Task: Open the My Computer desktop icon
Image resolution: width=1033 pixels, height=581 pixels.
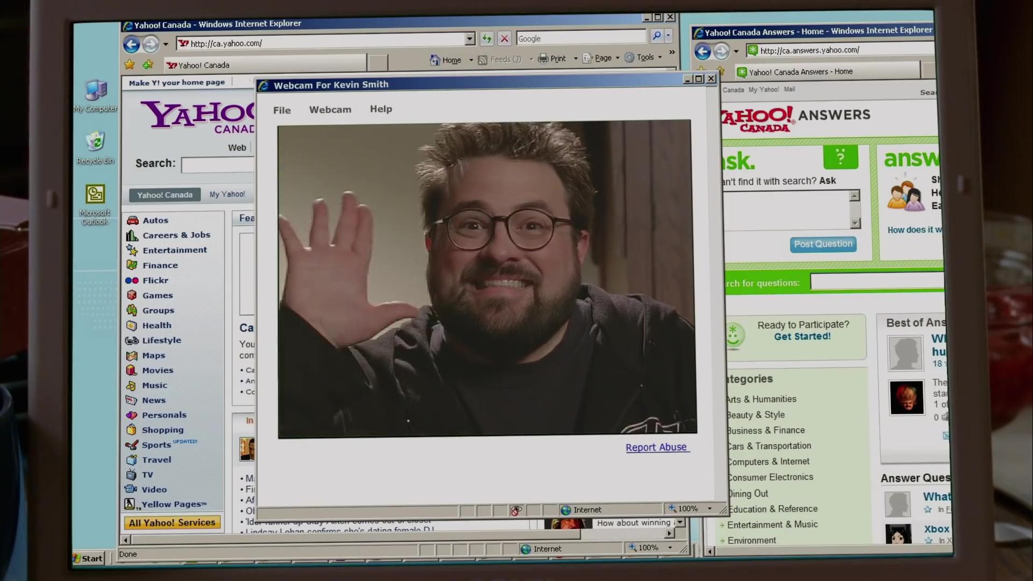Action: tap(96, 96)
